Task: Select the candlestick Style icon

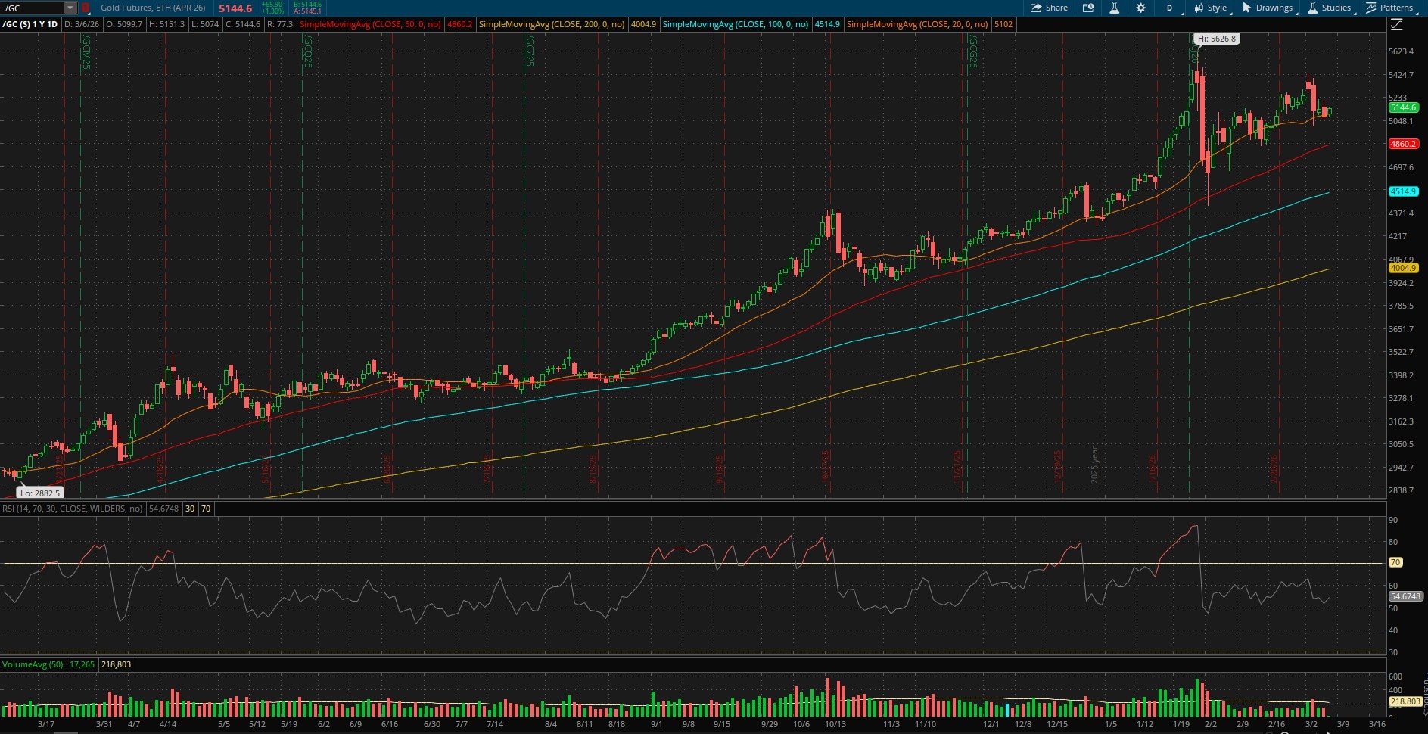Action: click(x=1199, y=8)
